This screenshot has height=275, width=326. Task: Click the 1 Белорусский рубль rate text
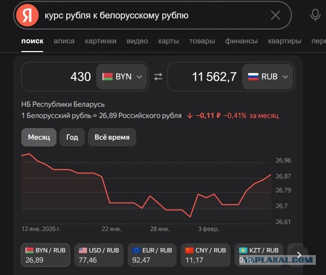click(x=101, y=115)
